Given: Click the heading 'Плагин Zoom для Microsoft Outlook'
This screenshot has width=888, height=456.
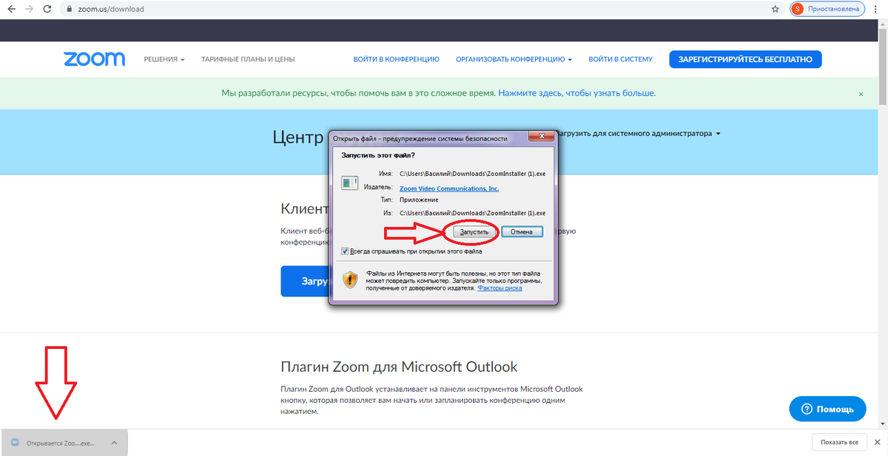Looking at the screenshot, I should coord(399,367).
